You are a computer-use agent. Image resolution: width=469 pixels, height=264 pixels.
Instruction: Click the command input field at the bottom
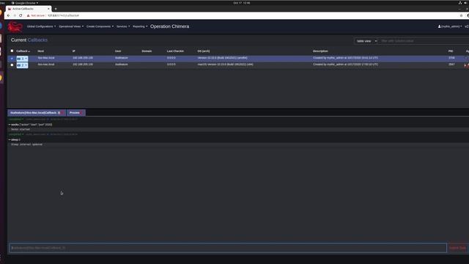(x=228, y=248)
